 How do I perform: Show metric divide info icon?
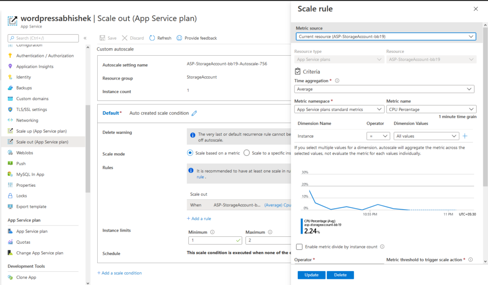click(x=382, y=247)
